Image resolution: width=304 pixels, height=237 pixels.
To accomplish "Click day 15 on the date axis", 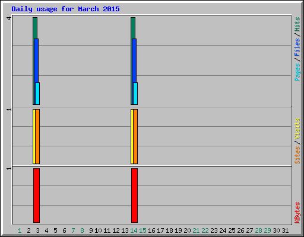I will tap(142, 230).
